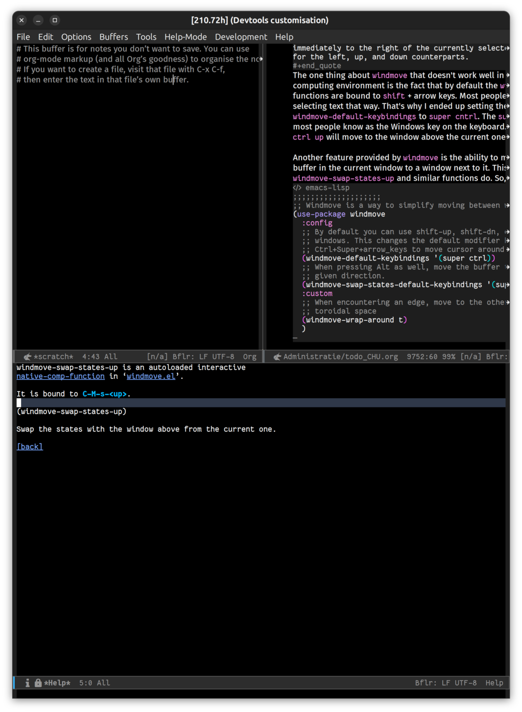Open the Buffers menu

pyautogui.click(x=114, y=37)
